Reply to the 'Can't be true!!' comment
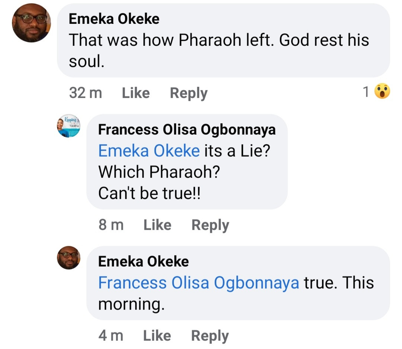 click(x=210, y=225)
